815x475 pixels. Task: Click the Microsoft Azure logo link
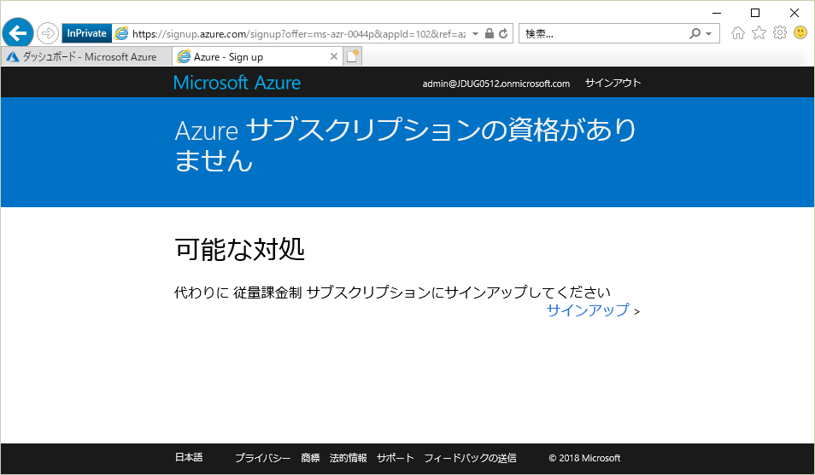[x=237, y=83]
